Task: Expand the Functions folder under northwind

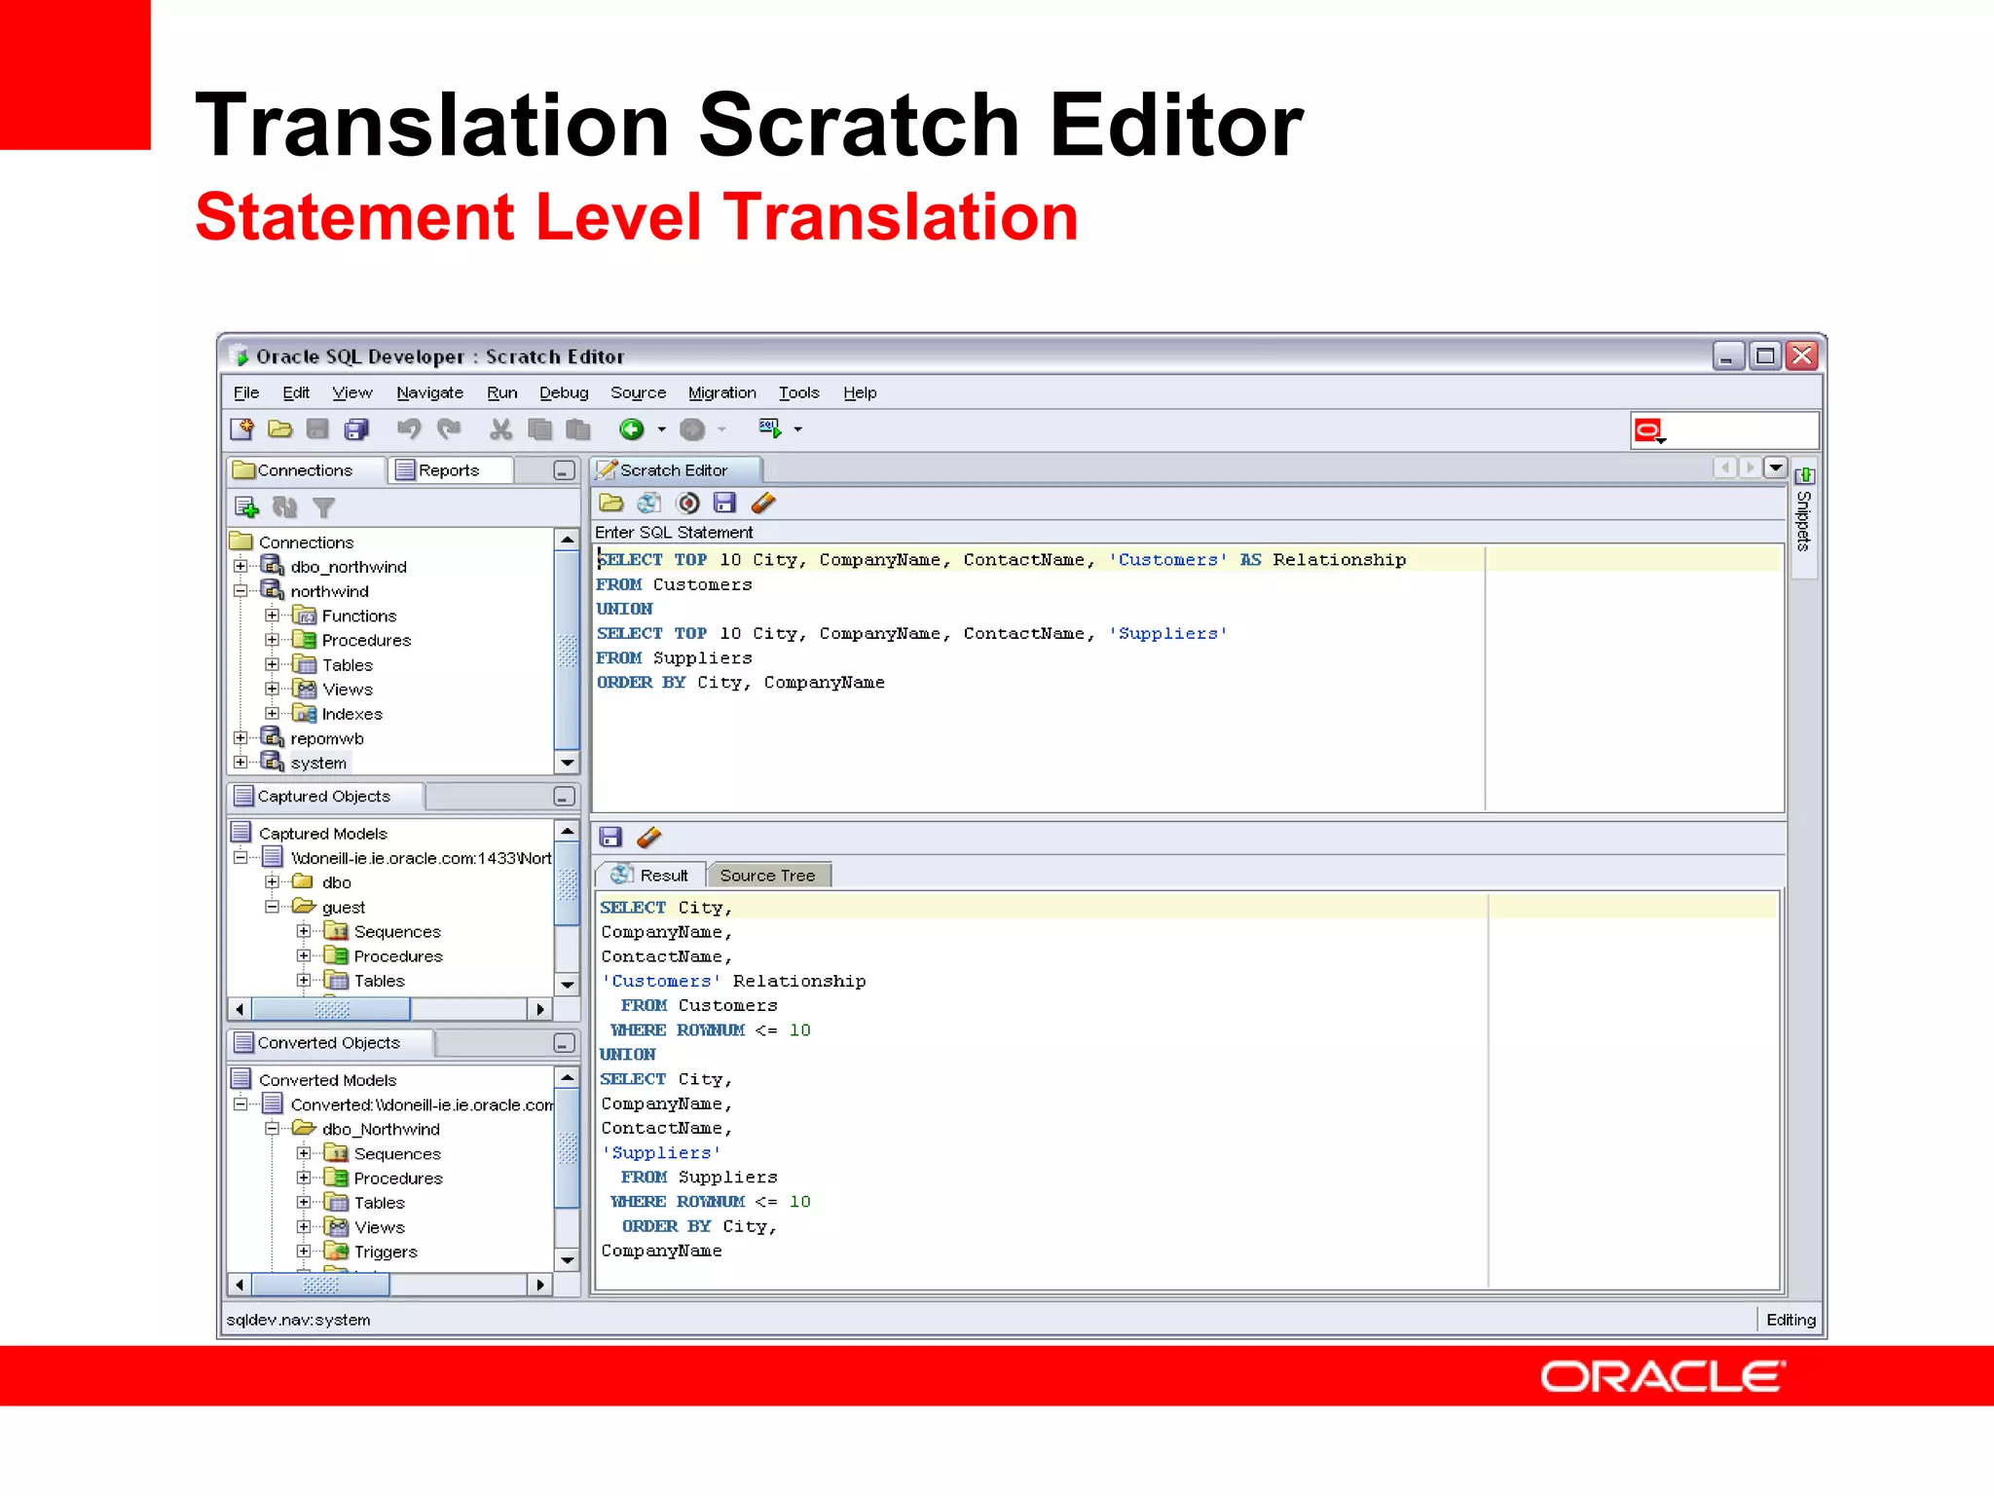Action: point(272,615)
